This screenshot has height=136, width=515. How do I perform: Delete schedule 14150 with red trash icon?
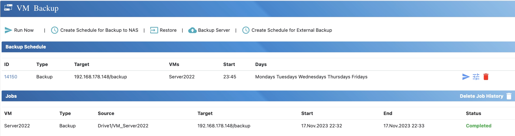[486, 77]
